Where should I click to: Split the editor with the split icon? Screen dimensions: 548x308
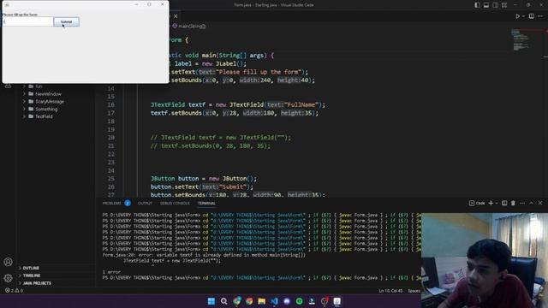[532, 16]
